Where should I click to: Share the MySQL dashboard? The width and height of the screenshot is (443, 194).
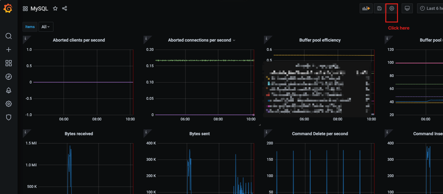(x=65, y=9)
